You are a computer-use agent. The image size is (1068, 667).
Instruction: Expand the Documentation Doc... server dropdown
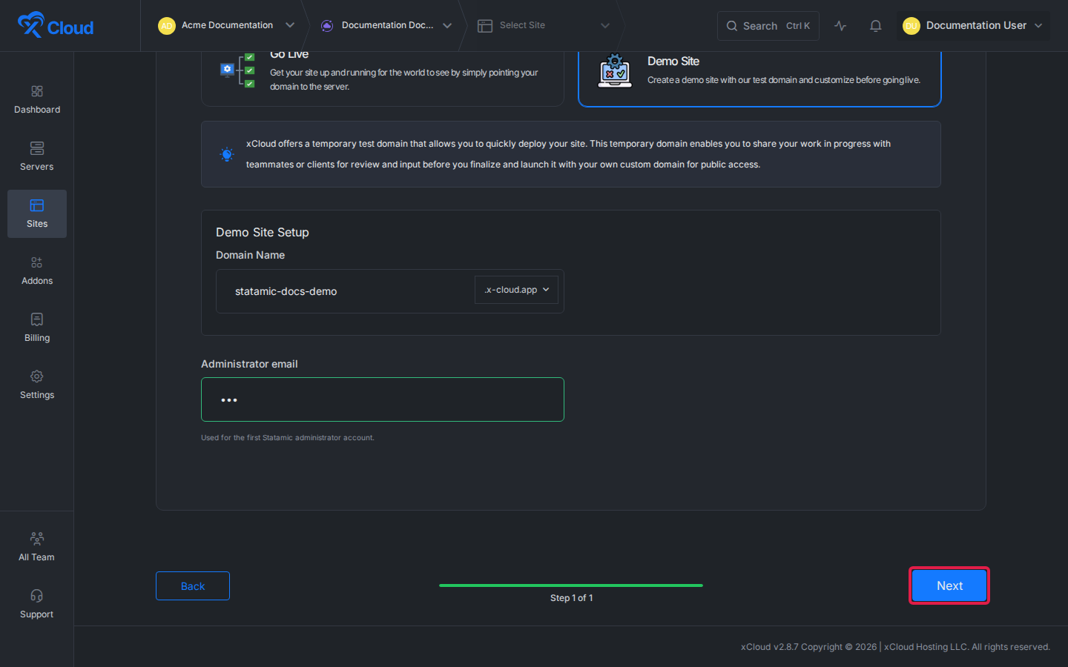pos(447,25)
